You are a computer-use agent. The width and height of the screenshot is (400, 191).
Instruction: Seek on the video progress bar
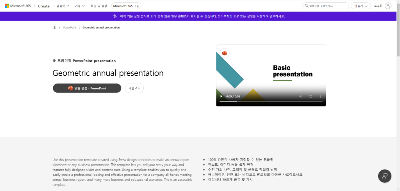271,102
